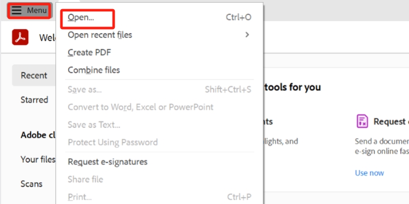Expand the Open recent files submenu arrow
The height and width of the screenshot is (204, 409).
tap(247, 35)
